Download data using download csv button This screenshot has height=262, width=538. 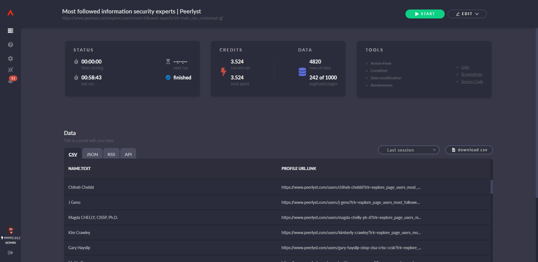pyautogui.click(x=469, y=150)
